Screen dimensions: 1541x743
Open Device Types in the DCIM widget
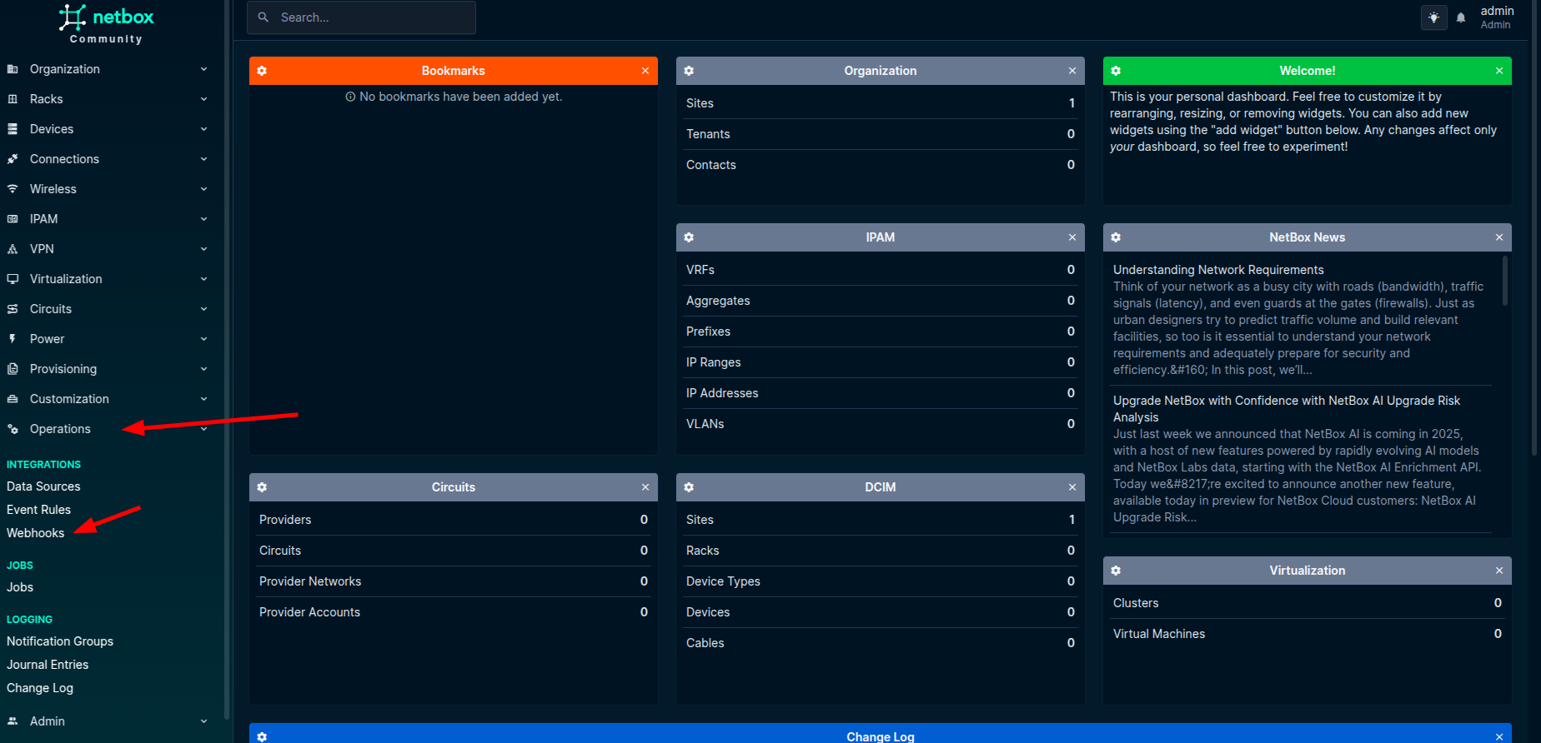(723, 581)
